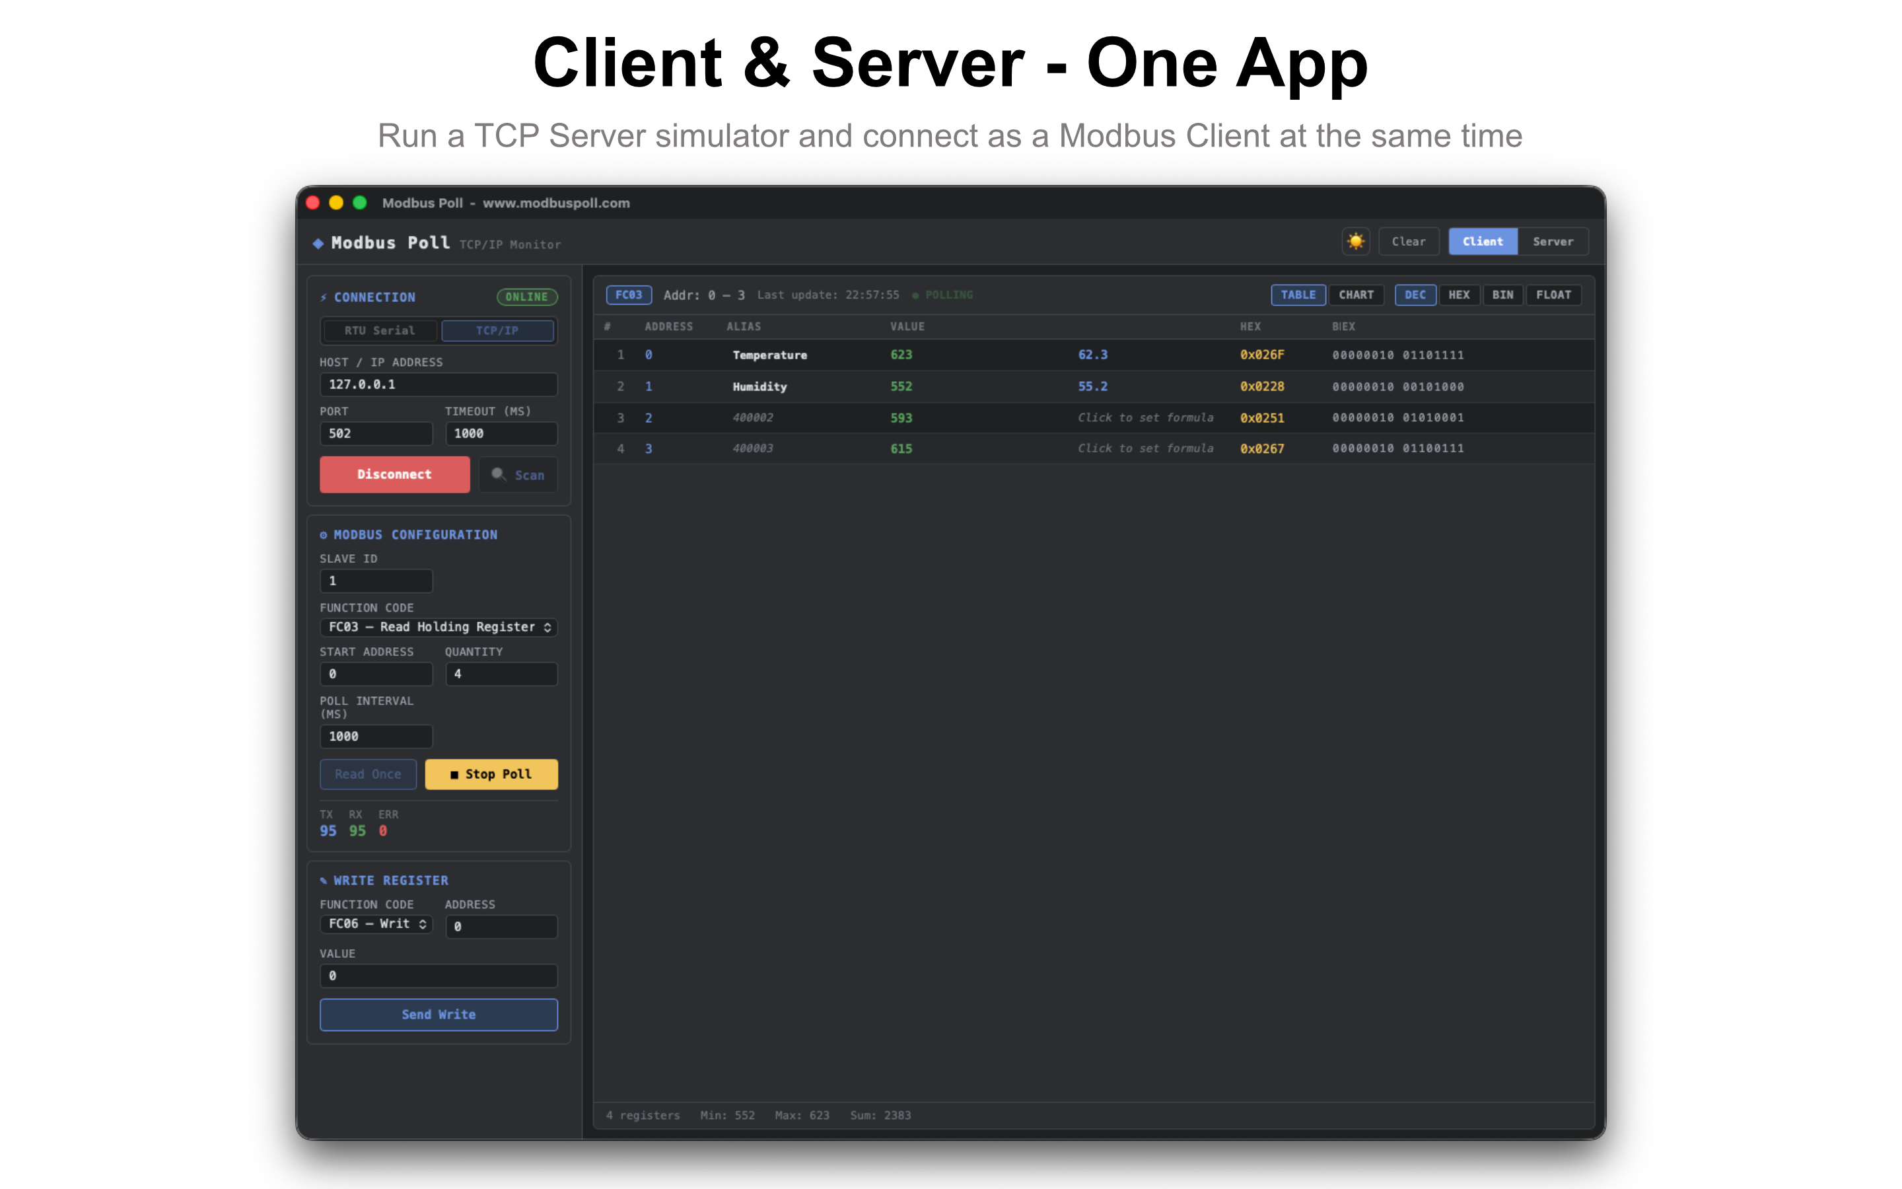
Task: Click hex value 0x026F
Action: click(1262, 355)
